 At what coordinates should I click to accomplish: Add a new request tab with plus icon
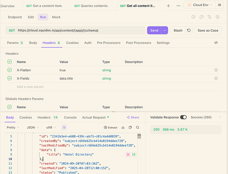[x=168, y=6]
